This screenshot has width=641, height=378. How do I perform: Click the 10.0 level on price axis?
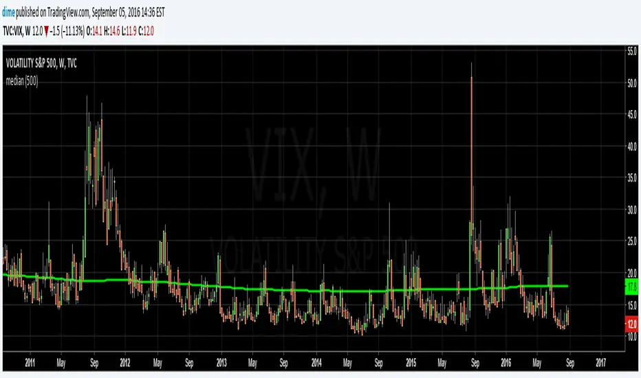click(632, 337)
